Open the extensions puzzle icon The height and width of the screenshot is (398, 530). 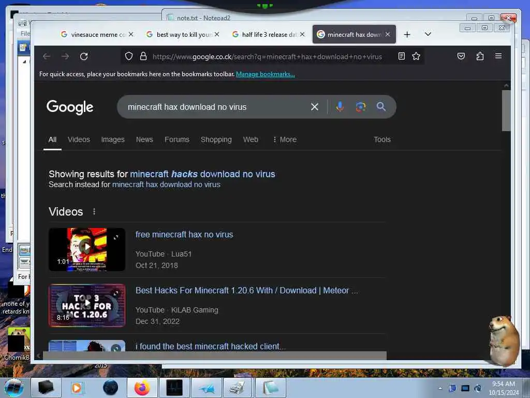pos(480,56)
